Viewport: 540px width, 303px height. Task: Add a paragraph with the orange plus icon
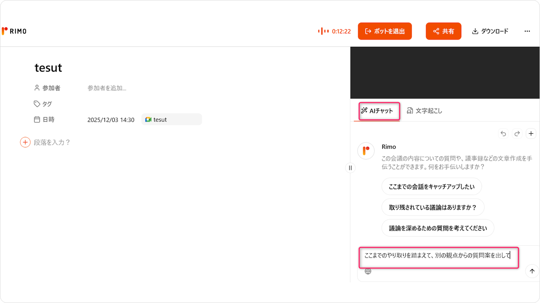(25, 142)
